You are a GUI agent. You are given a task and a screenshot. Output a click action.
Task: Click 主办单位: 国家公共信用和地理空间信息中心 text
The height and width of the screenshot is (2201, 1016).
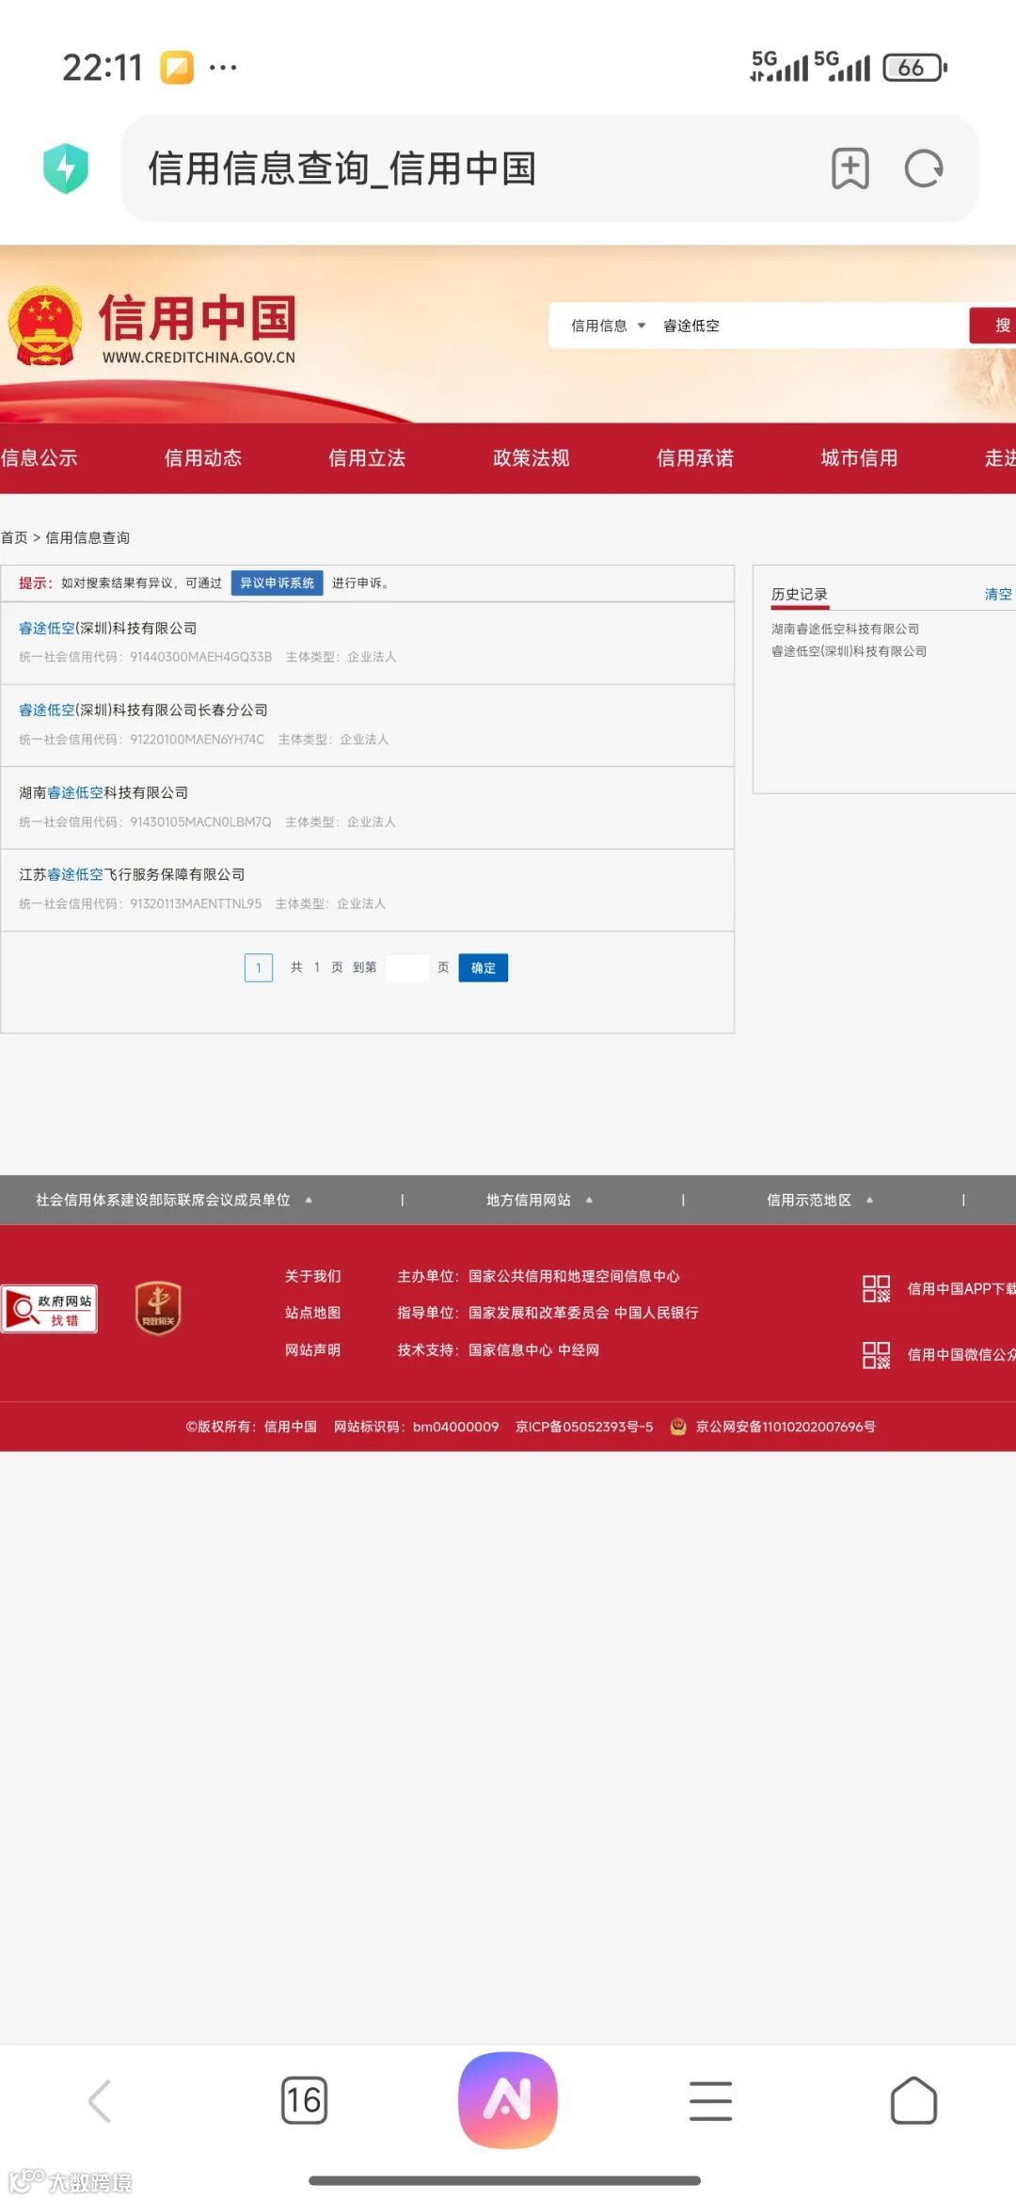(538, 1276)
